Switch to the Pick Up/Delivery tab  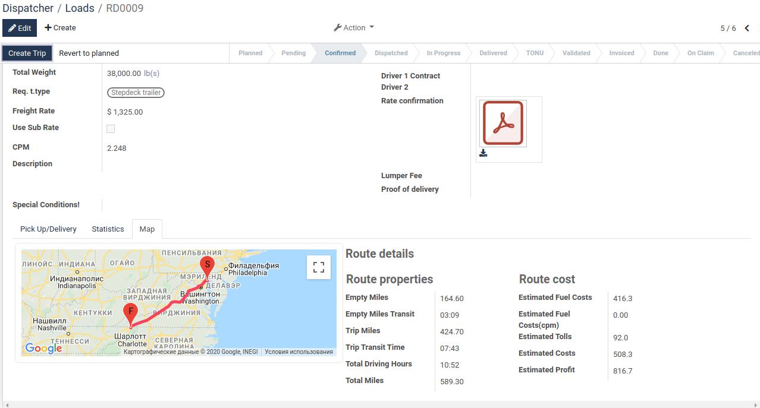coord(48,229)
